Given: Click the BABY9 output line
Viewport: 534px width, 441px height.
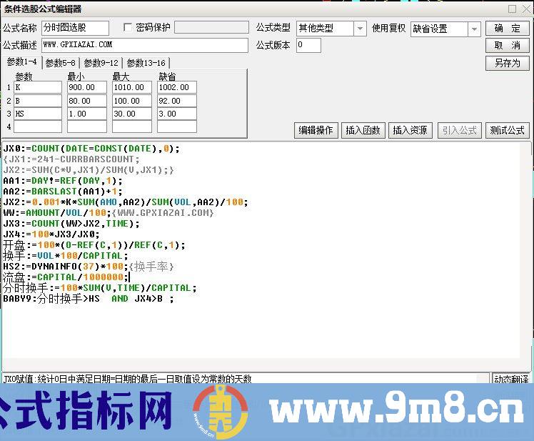Looking at the screenshot, I should 89,299.
